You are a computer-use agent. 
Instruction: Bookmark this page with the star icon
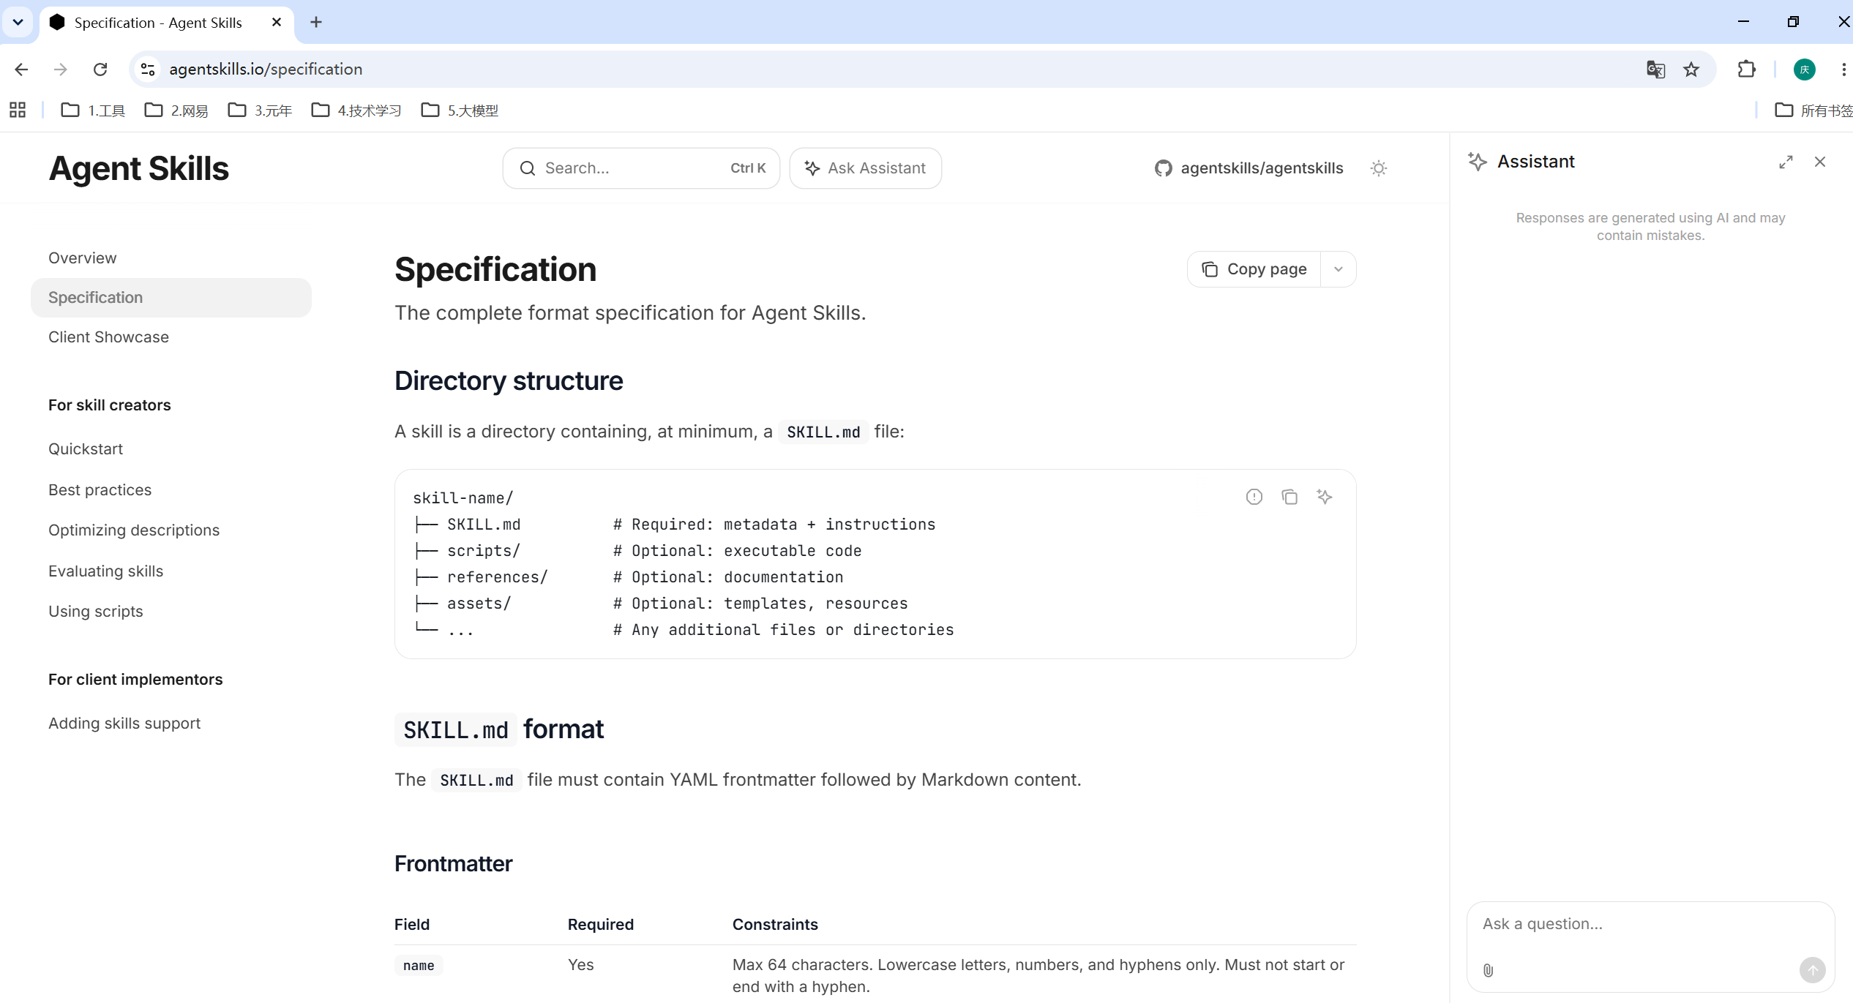[x=1691, y=70]
